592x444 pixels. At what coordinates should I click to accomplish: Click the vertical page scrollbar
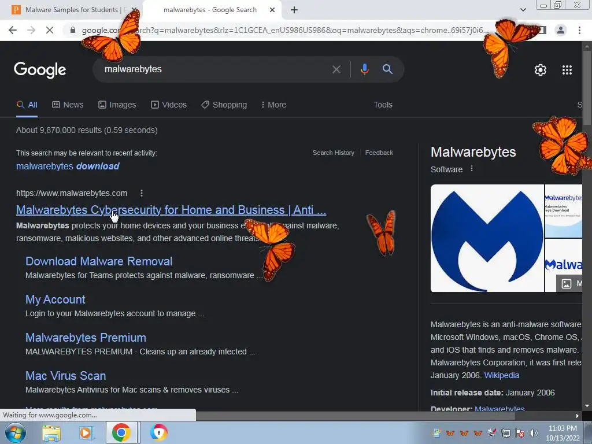[587, 88]
